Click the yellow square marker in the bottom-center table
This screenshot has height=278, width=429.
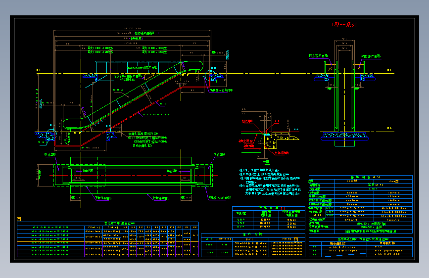point(295,239)
